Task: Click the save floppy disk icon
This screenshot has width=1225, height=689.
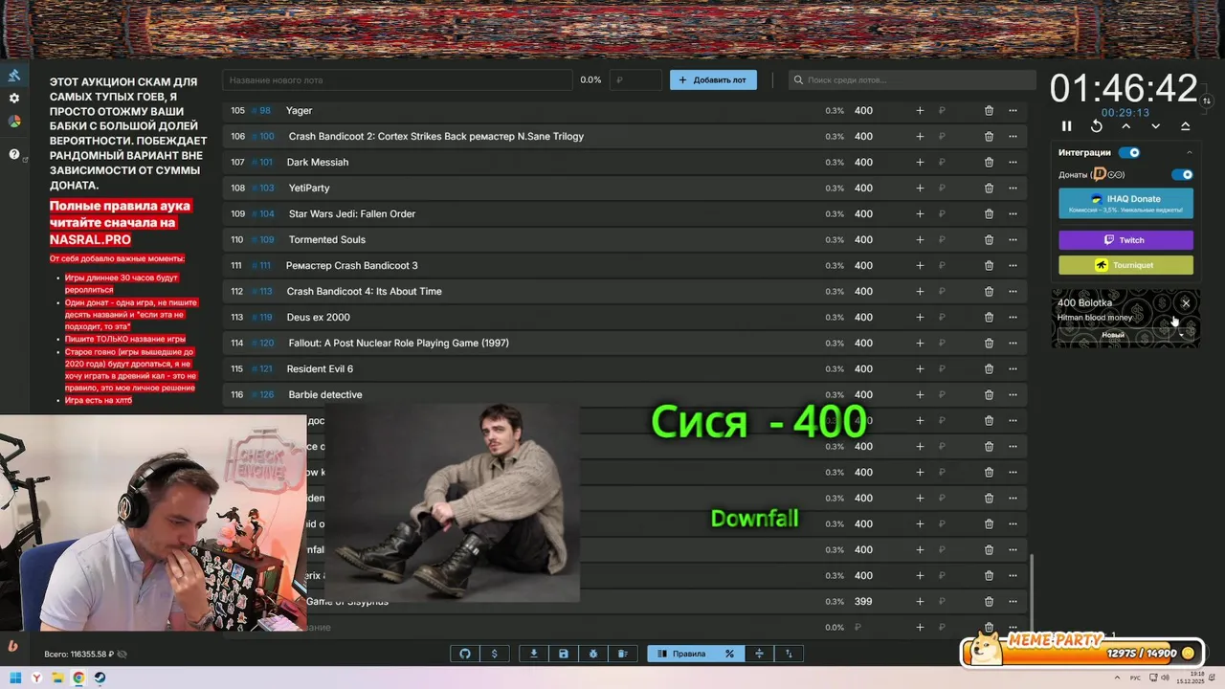Action: pos(564,654)
